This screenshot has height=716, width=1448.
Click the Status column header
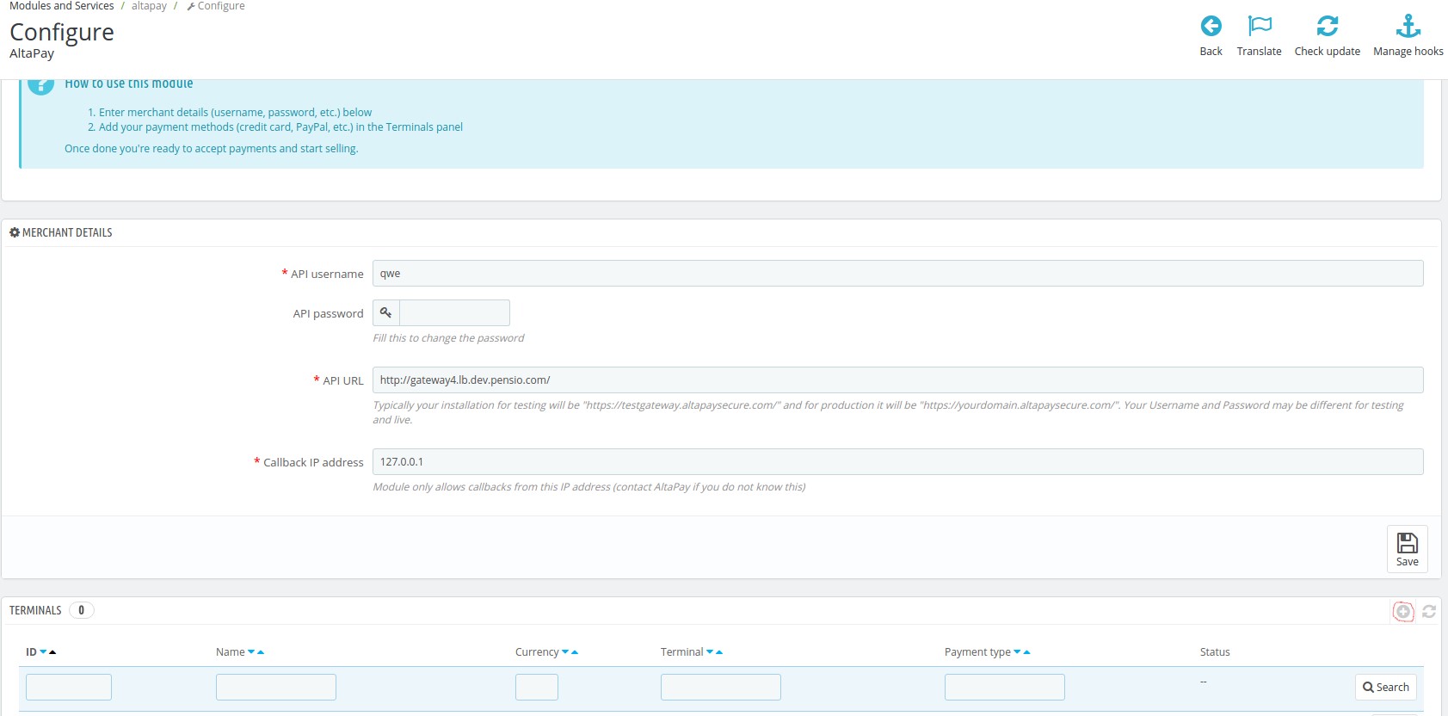[x=1215, y=652]
